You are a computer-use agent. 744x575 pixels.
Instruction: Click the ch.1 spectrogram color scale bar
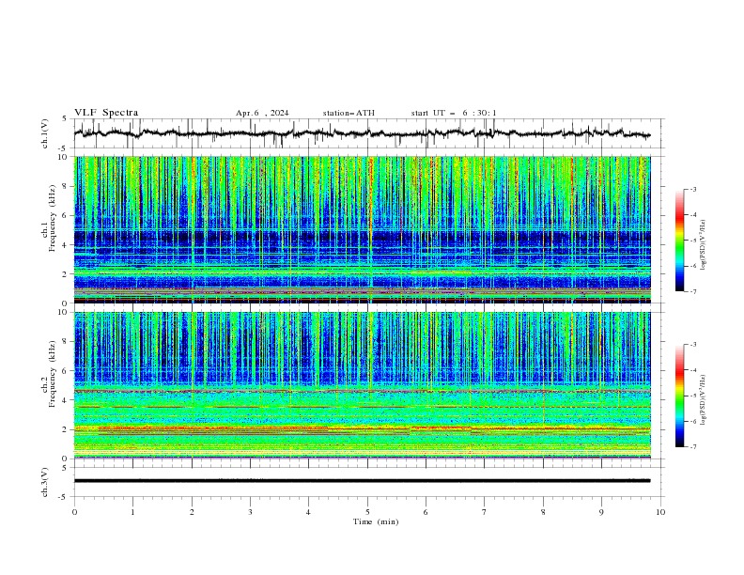tap(679, 241)
